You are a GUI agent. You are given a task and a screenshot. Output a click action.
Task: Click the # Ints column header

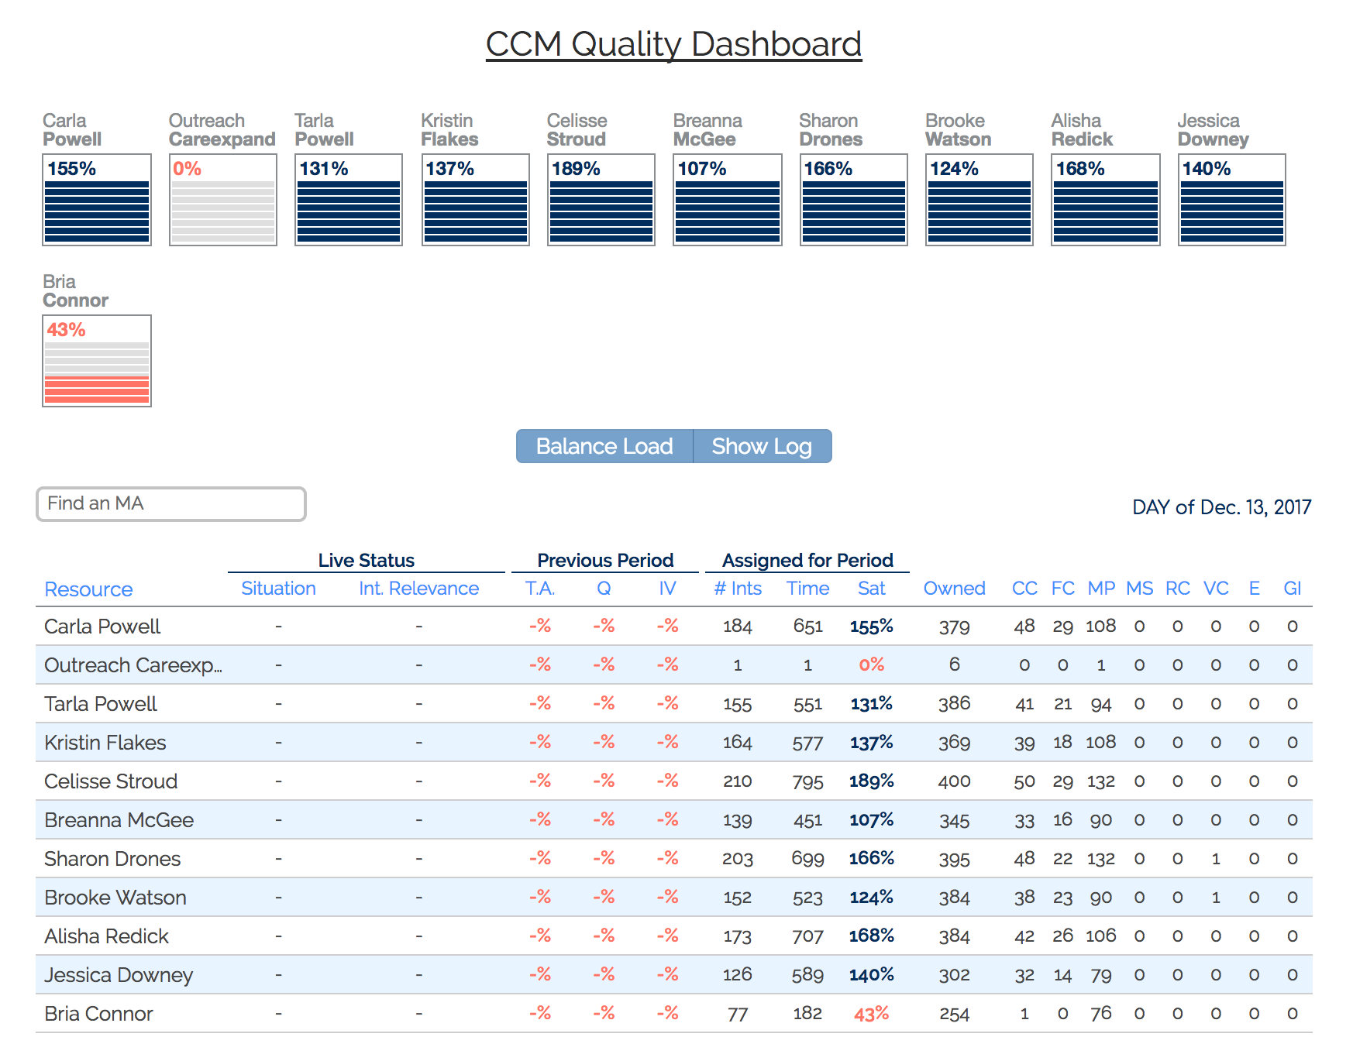pyautogui.click(x=738, y=589)
